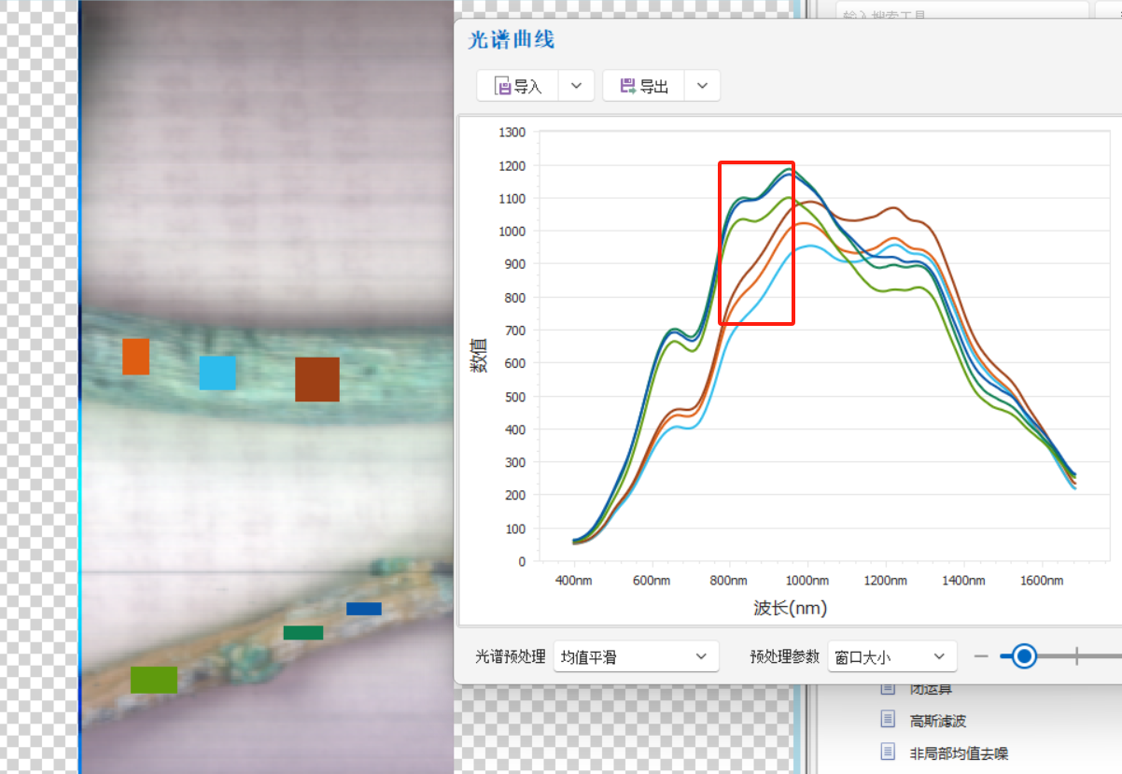Open the dropdown arrow next to 导出

702,87
